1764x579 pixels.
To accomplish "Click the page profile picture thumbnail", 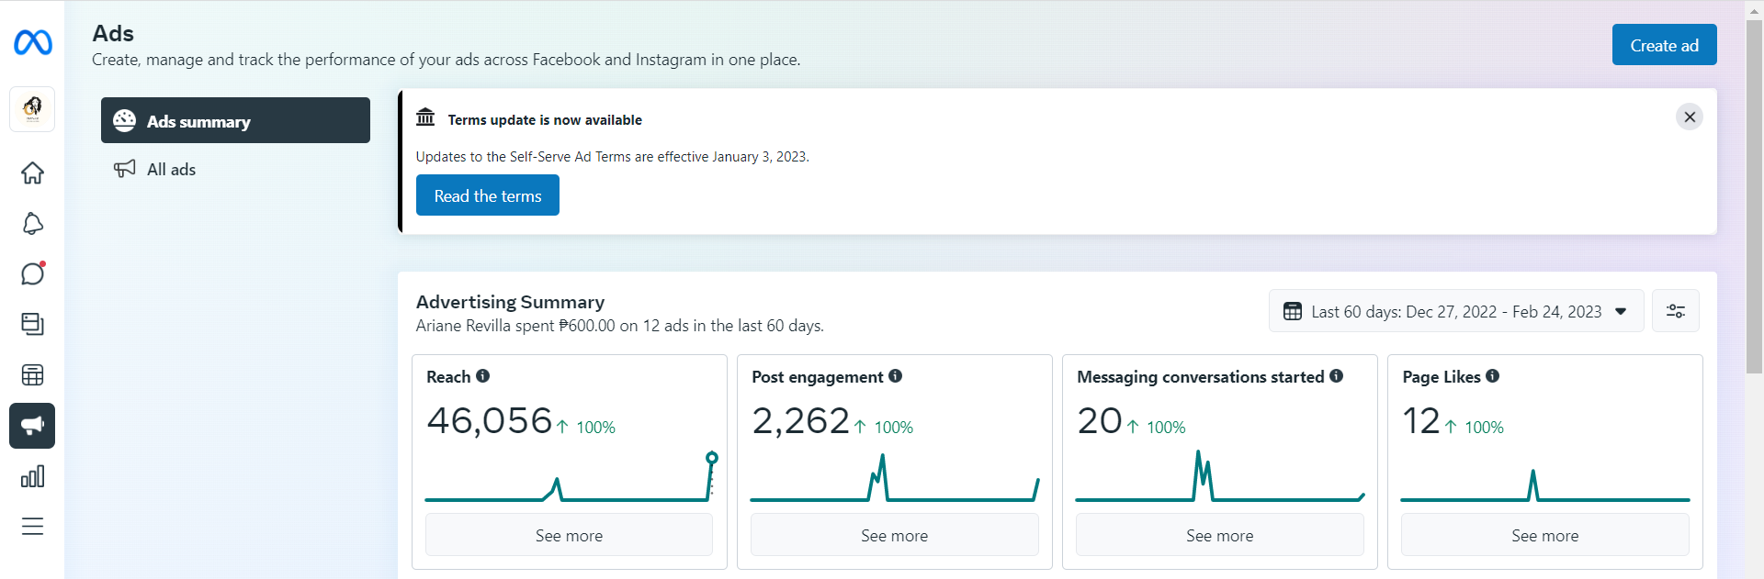I will 32,109.
